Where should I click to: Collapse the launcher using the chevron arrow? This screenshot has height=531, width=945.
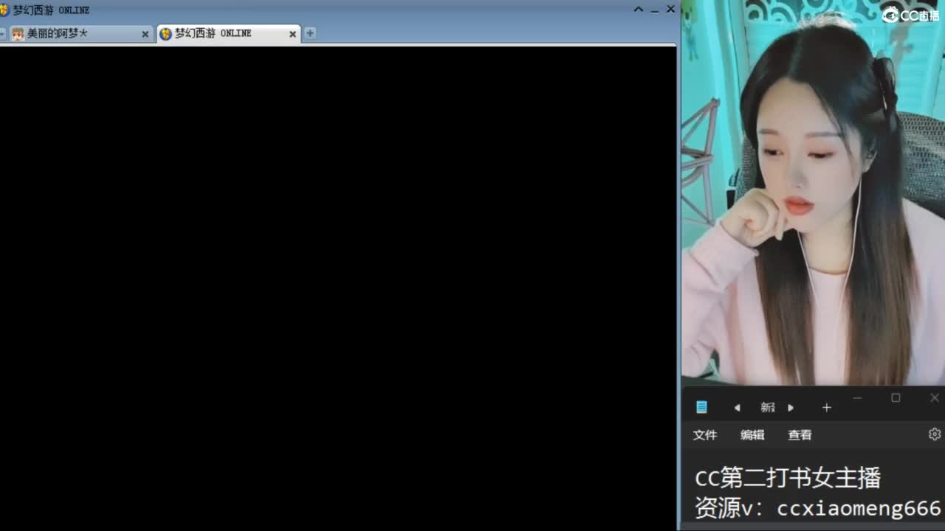tap(638, 10)
